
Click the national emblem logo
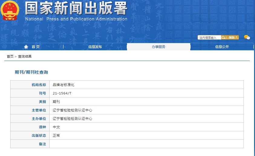(x=10, y=11)
